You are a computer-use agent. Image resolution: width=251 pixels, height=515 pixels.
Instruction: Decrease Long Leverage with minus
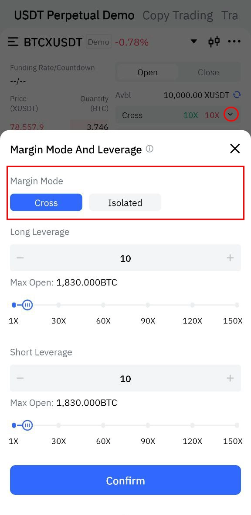(x=20, y=258)
